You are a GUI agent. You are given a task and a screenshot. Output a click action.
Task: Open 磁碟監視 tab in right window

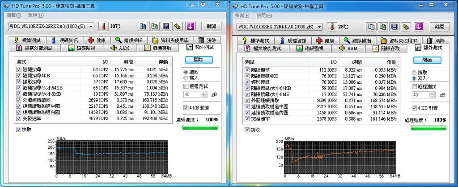point(310,48)
